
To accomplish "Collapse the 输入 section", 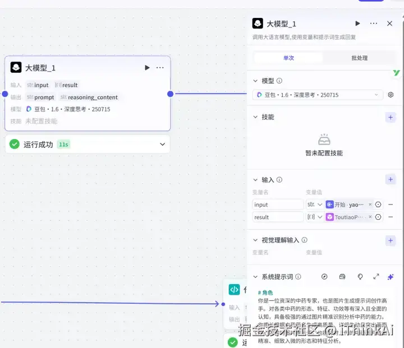I will tap(255, 180).
